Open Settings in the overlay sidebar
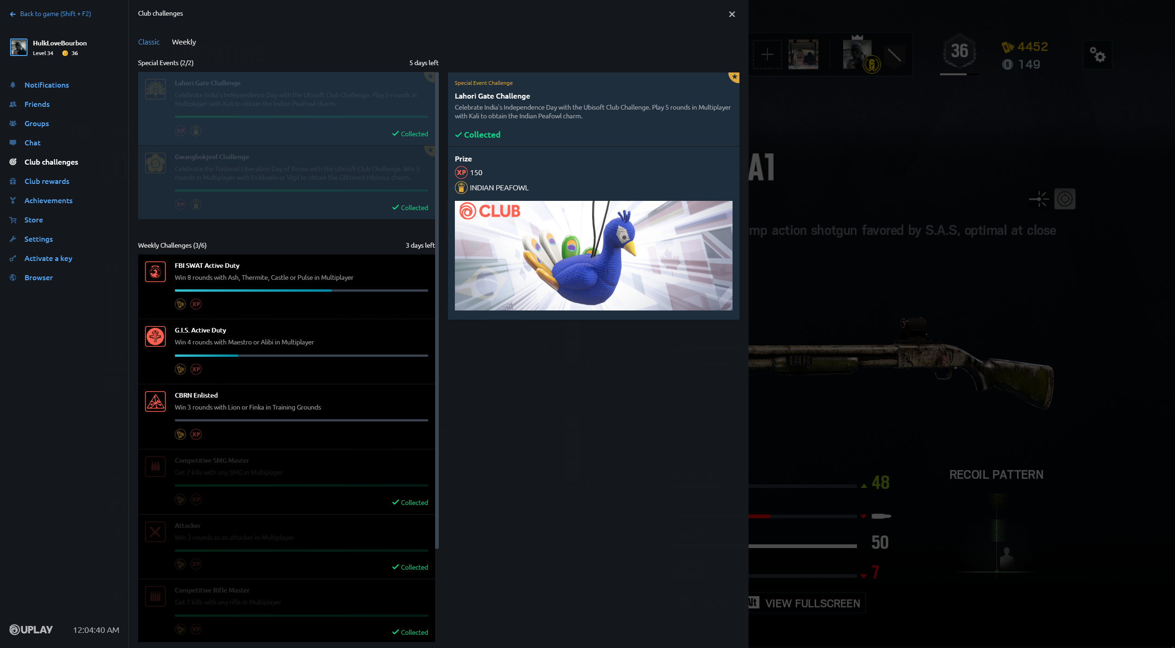 (x=39, y=239)
